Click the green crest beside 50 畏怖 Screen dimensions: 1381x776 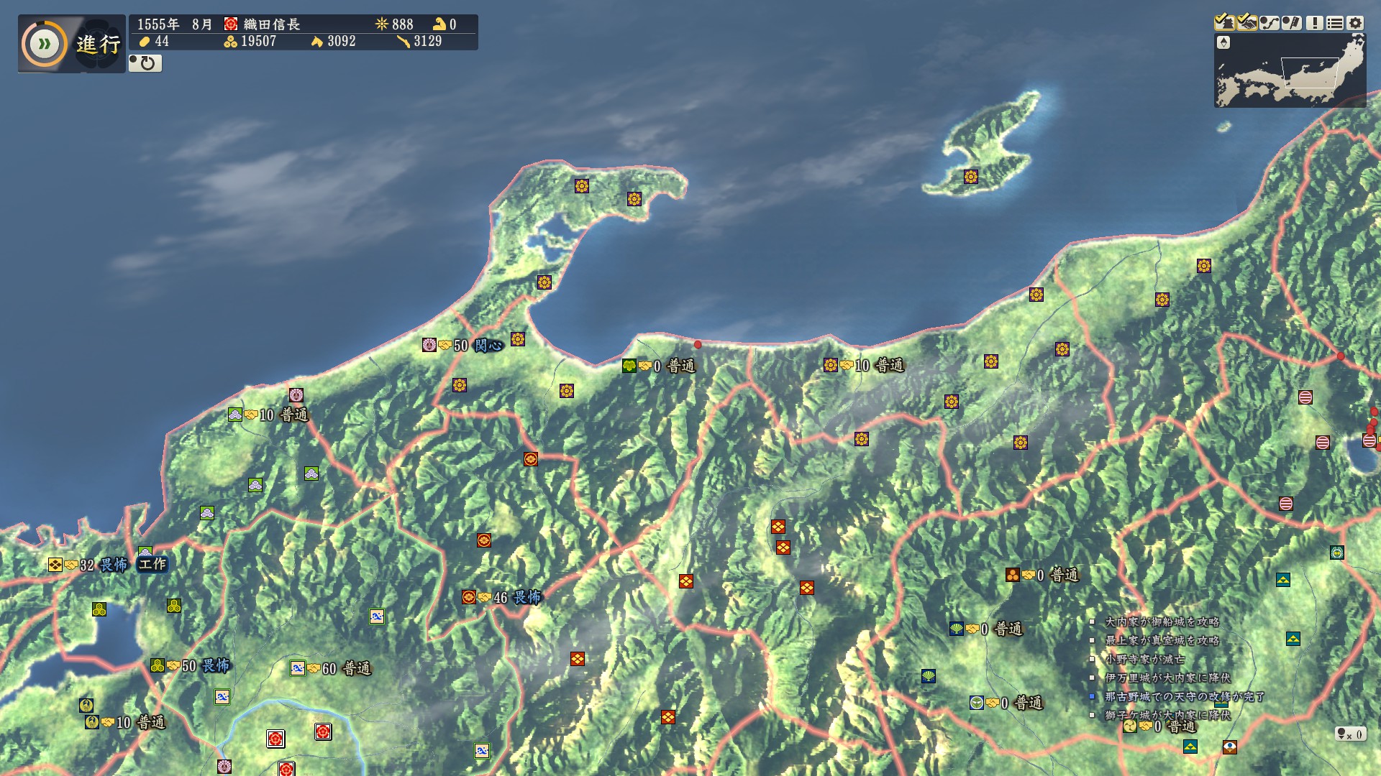(x=158, y=665)
